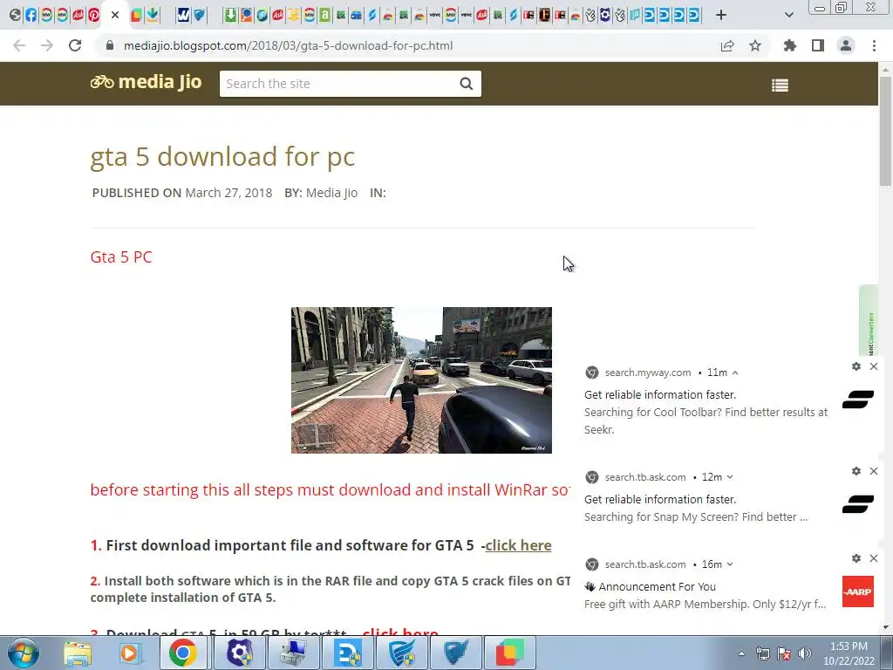Switch to the Pinterest browser tab
This screenshot has width=893, height=670.
click(x=93, y=16)
